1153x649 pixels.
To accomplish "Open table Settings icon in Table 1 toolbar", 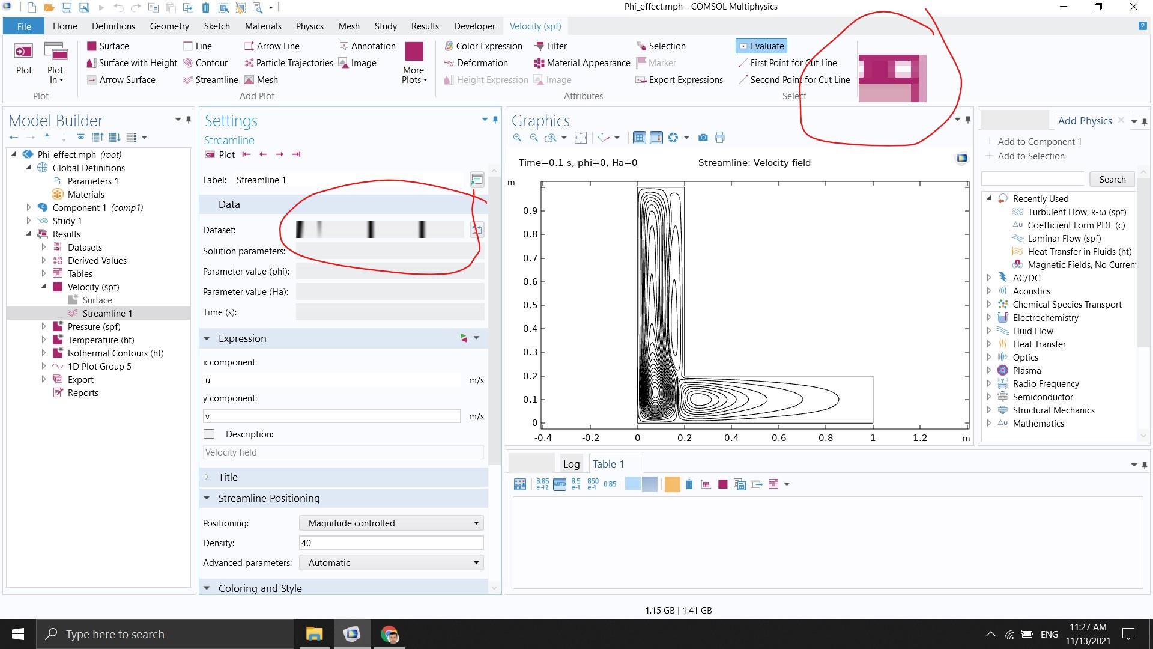I will (520, 484).
